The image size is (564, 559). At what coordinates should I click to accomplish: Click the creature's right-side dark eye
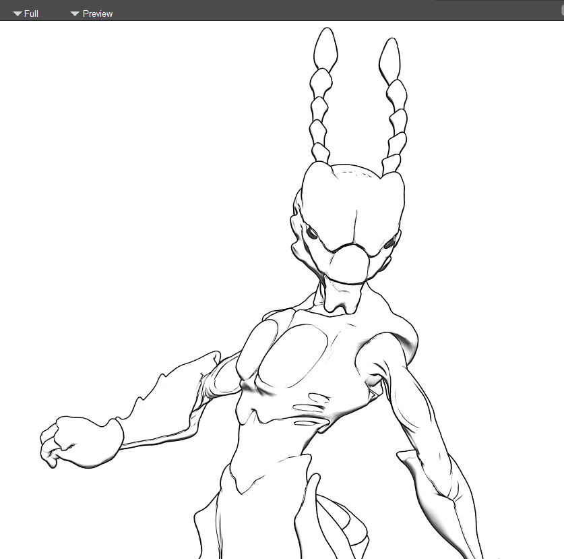(x=387, y=244)
